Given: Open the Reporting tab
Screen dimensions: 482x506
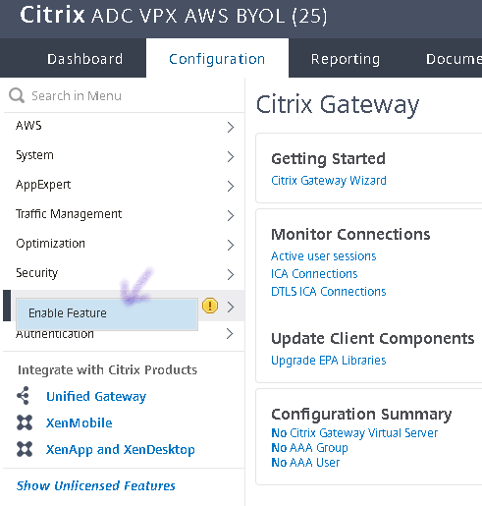Looking at the screenshot, I should click(346, 59).
